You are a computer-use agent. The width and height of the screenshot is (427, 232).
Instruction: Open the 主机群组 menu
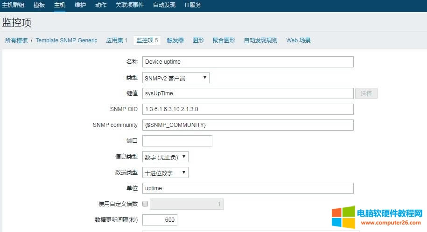click(13, 5)
